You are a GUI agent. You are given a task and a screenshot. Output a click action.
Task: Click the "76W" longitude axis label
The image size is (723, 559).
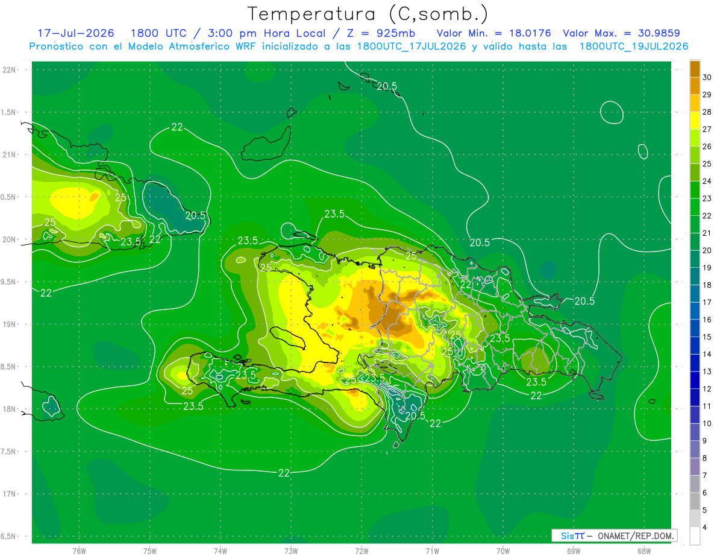click(x=79, y=551)
